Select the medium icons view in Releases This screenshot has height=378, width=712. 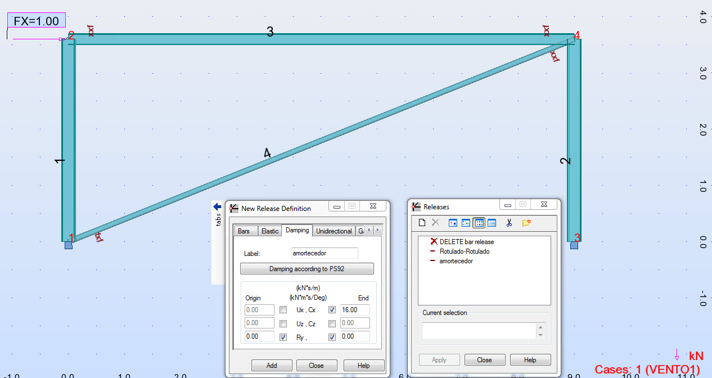click(x=466, y=222)
